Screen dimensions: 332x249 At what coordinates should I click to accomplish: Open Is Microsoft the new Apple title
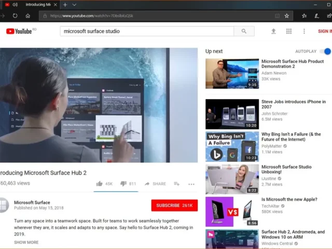coord(289,199)
